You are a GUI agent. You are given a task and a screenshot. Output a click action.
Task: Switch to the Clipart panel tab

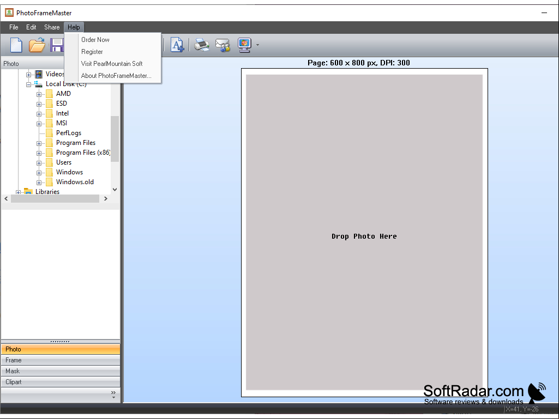click(x=61, y=382)
